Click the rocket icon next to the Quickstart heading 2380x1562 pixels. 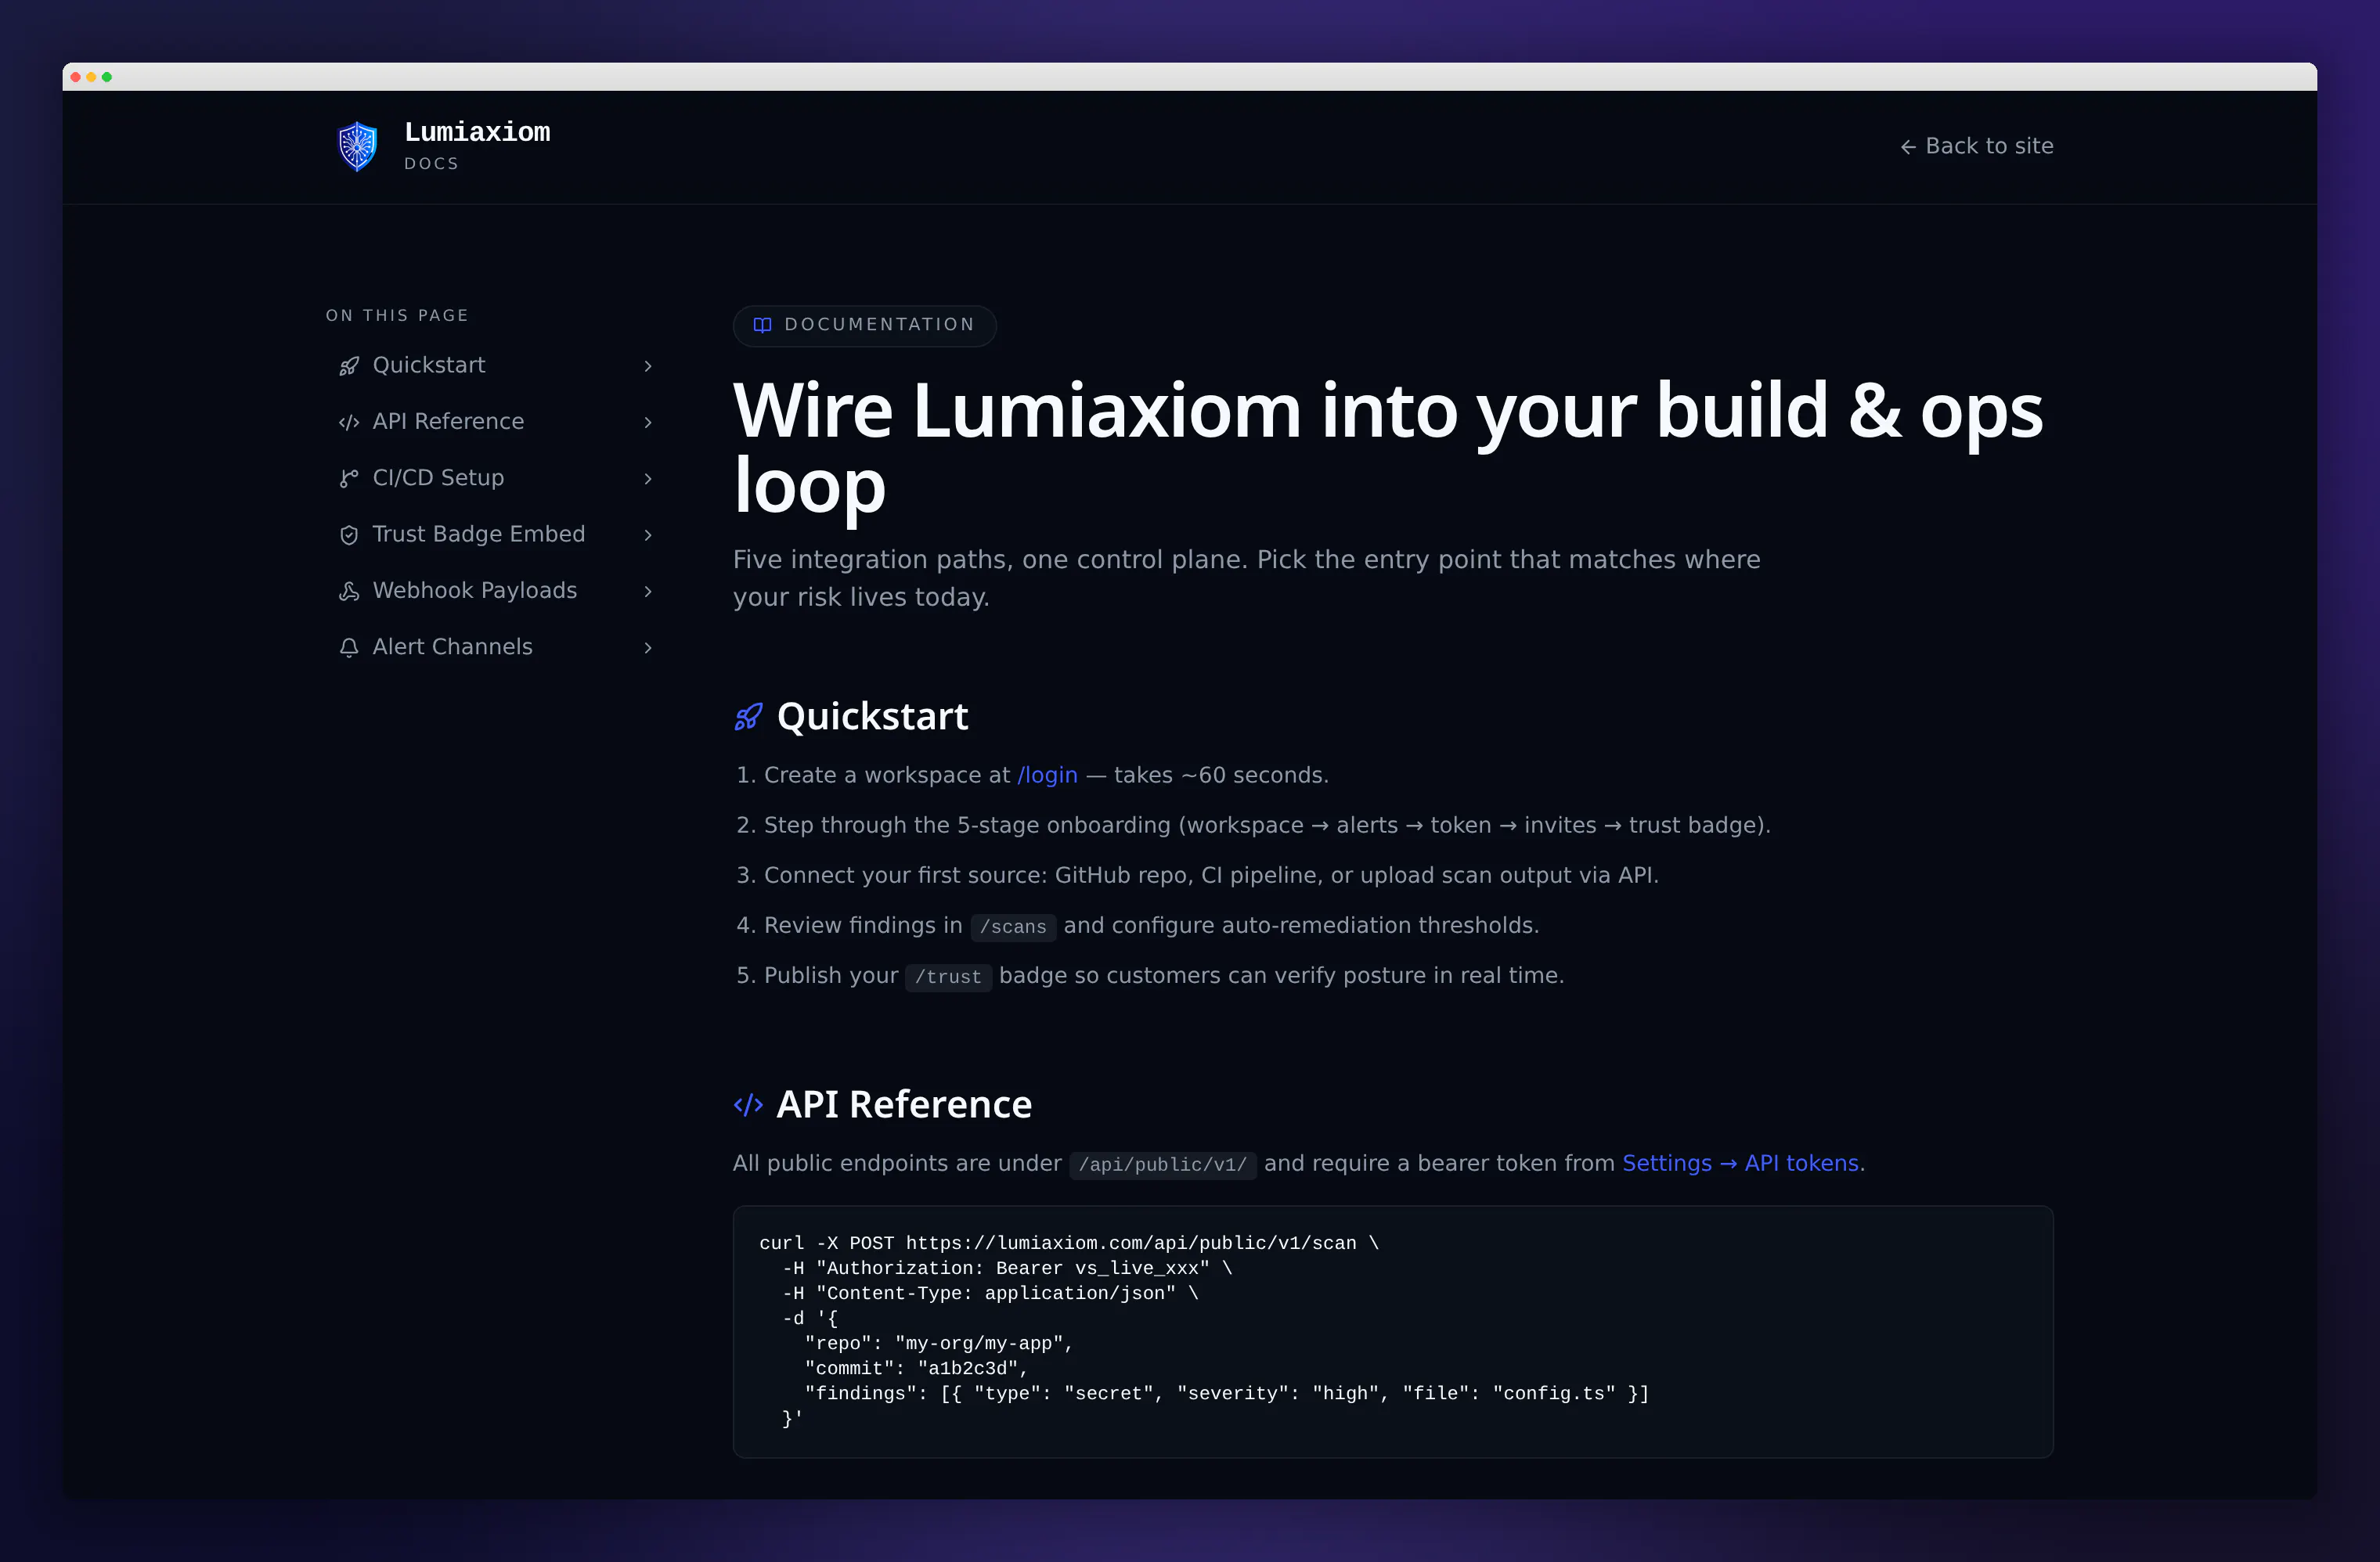coord(748,717)
